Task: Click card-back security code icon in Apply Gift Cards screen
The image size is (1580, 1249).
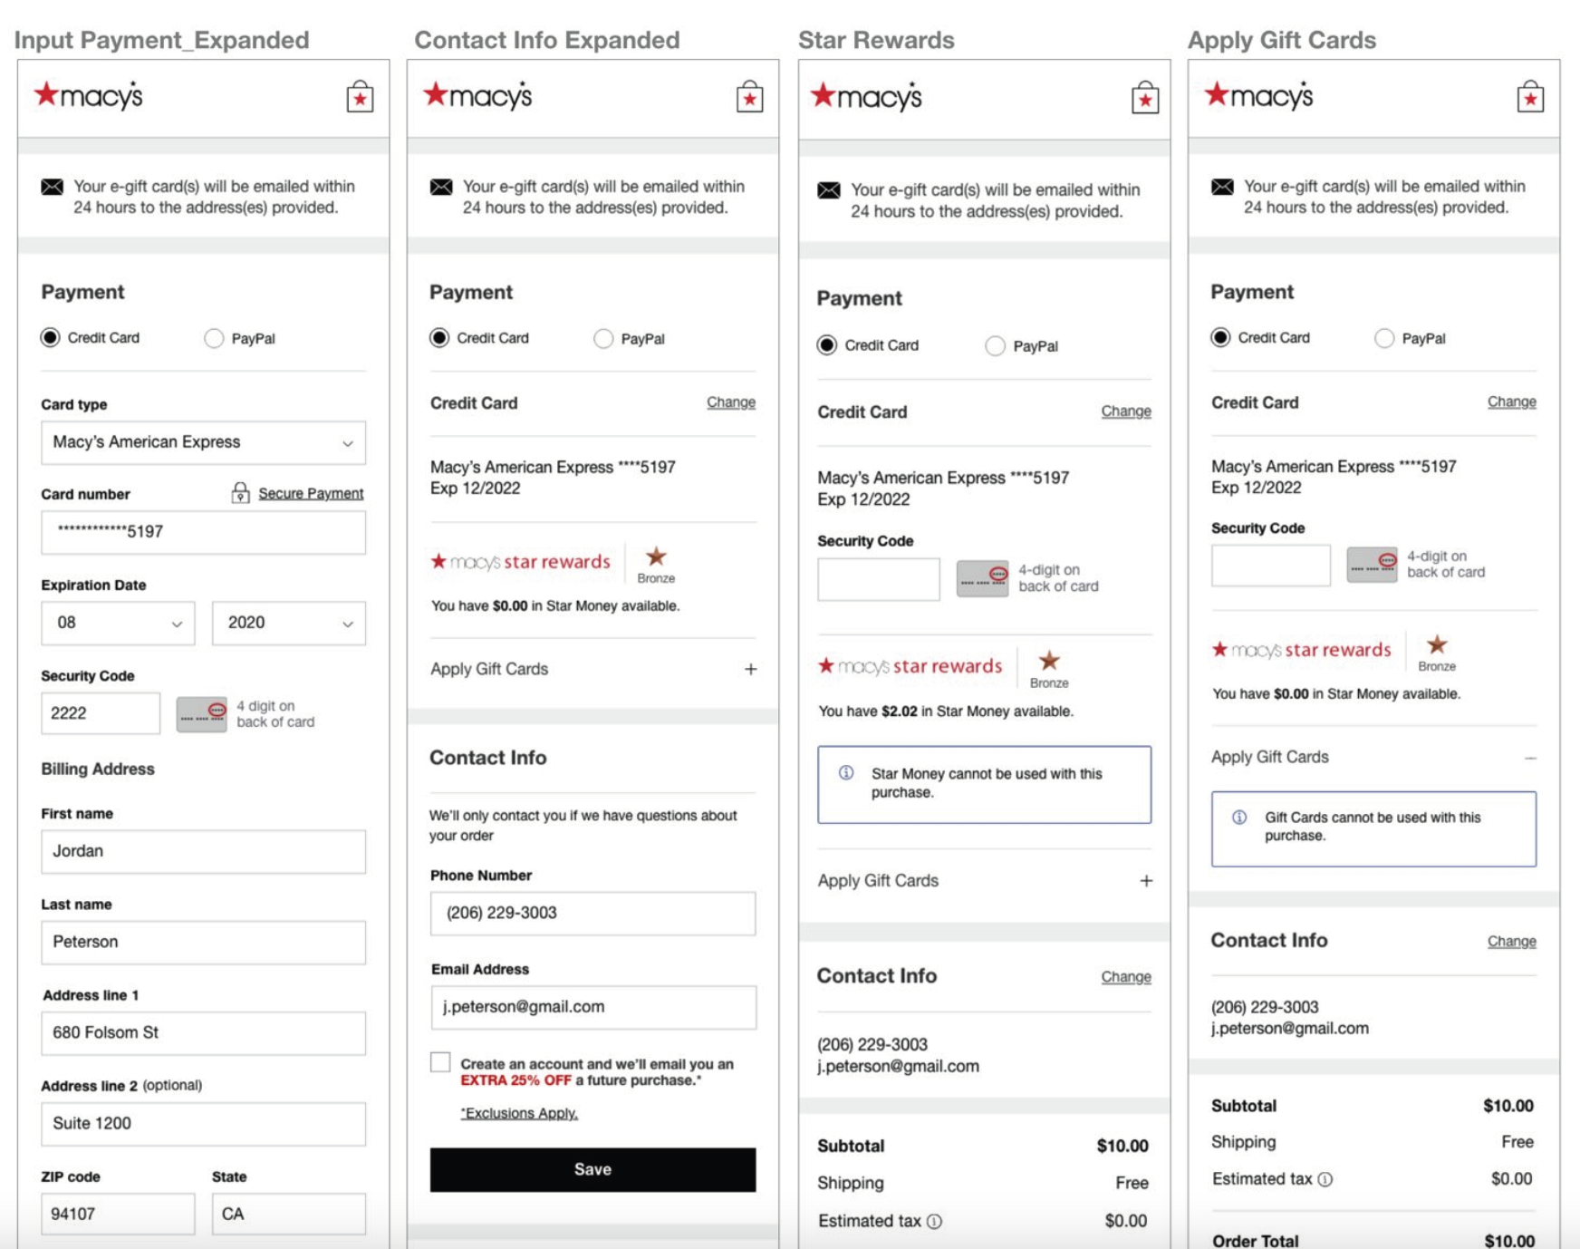Action: coord(1372,565)
